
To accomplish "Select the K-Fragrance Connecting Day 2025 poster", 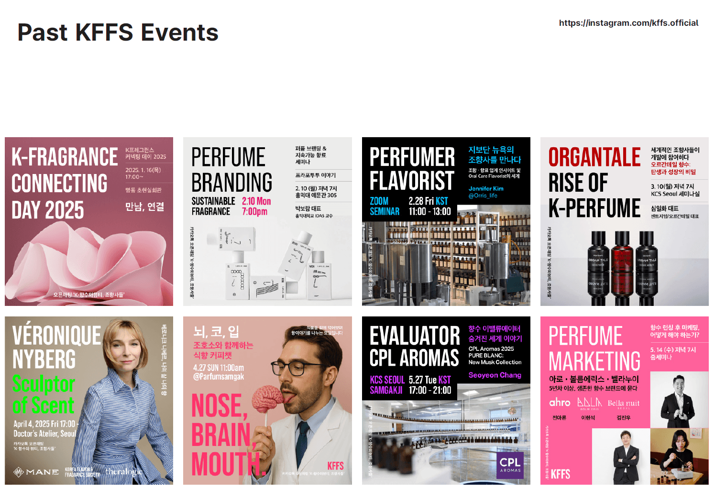I will [89, 221].
